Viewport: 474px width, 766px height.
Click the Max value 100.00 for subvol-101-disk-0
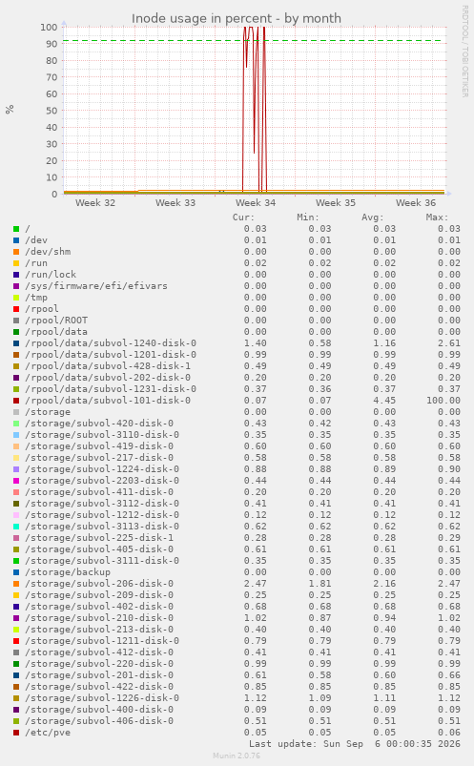tap(443, 401)
